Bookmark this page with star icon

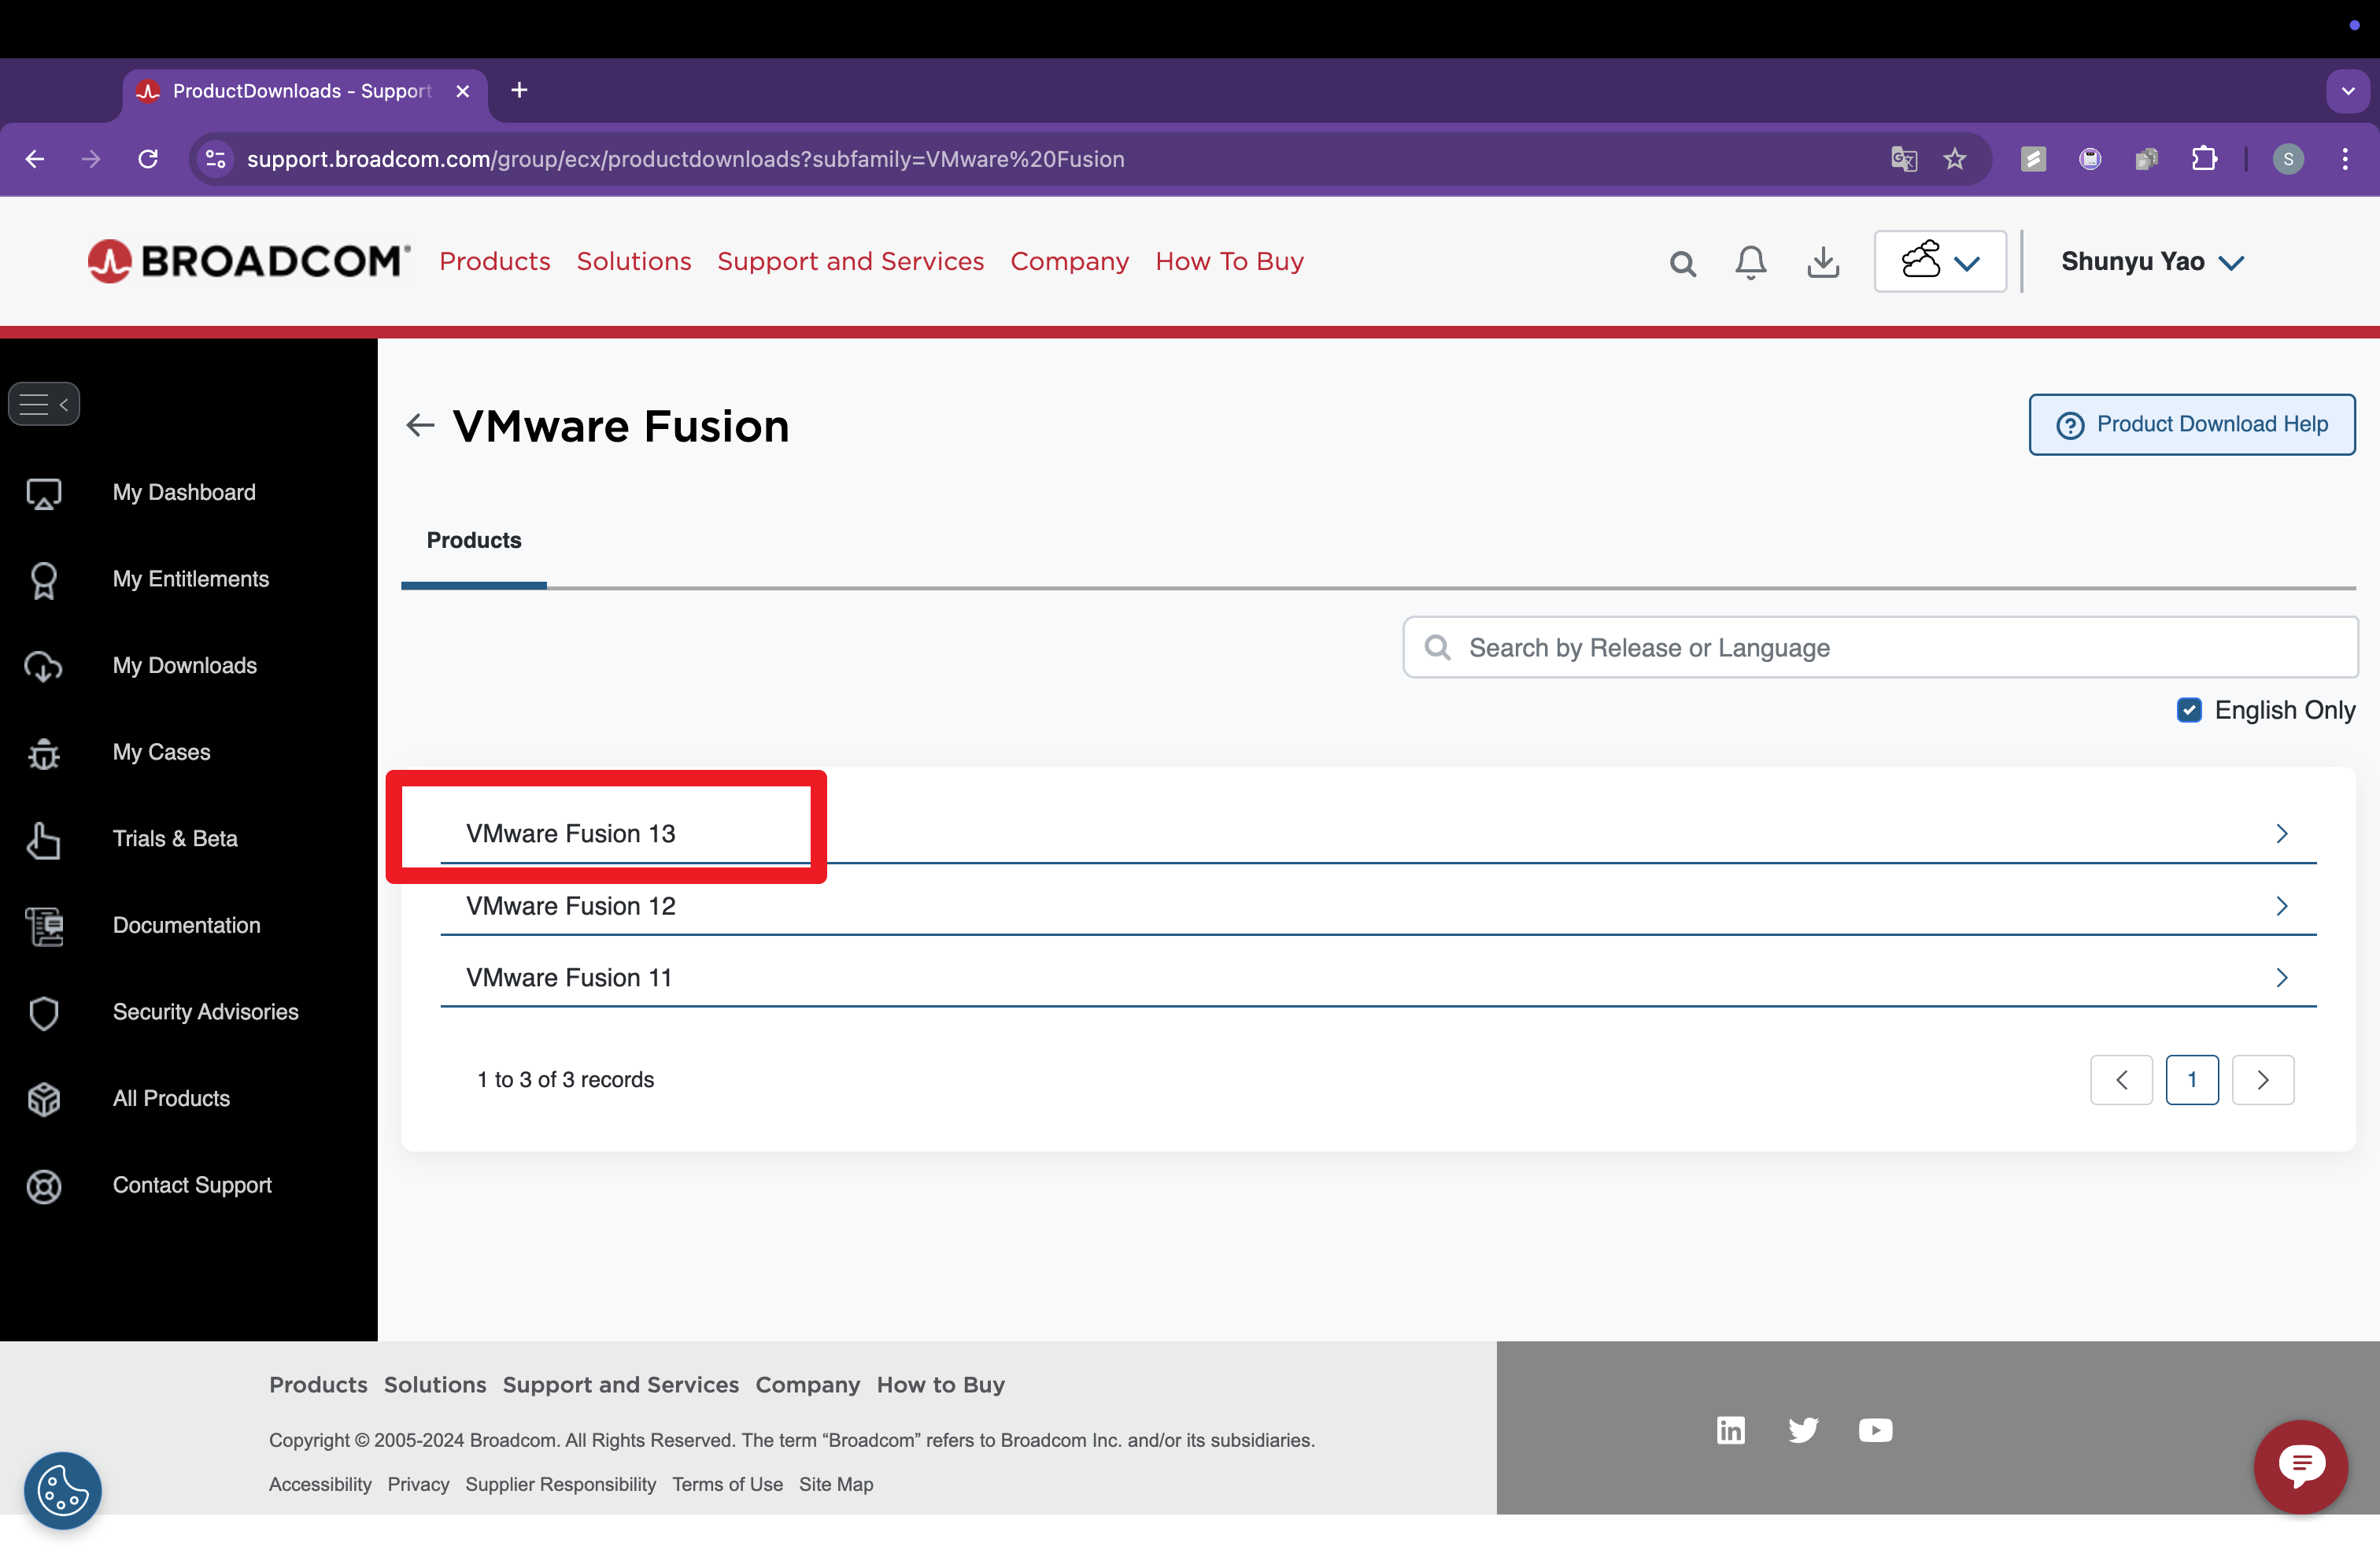click(1954, 159)
